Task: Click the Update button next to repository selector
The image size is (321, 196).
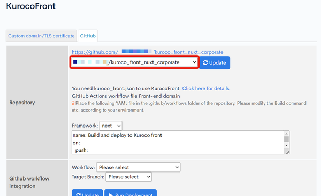Action: click(215, 62)
